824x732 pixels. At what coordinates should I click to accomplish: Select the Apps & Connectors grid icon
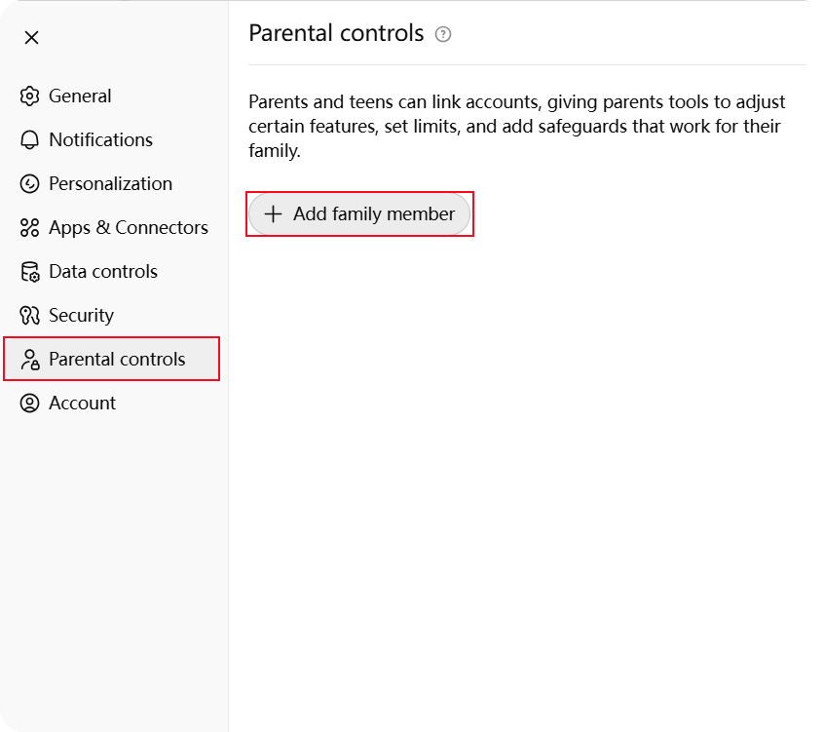[30, 227]
